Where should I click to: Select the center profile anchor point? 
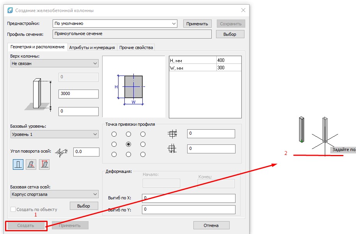point(128,144)
